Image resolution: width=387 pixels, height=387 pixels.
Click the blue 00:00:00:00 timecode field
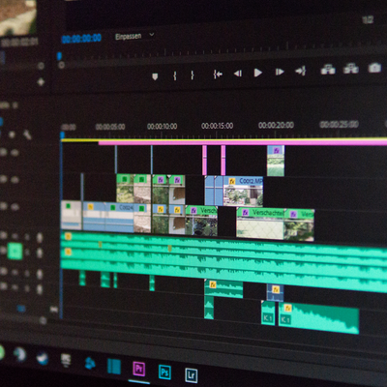pos(81,39)
